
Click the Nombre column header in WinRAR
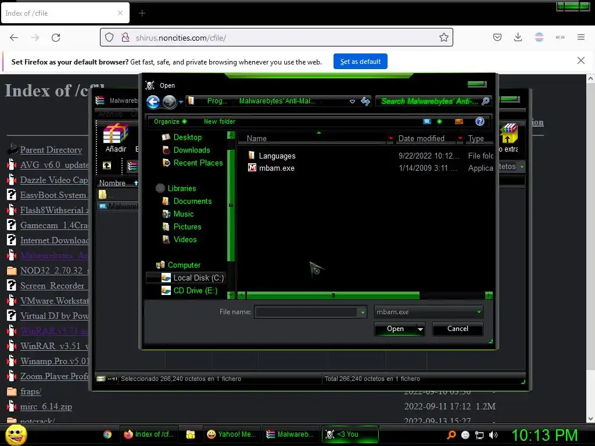[x=112, y=183]
